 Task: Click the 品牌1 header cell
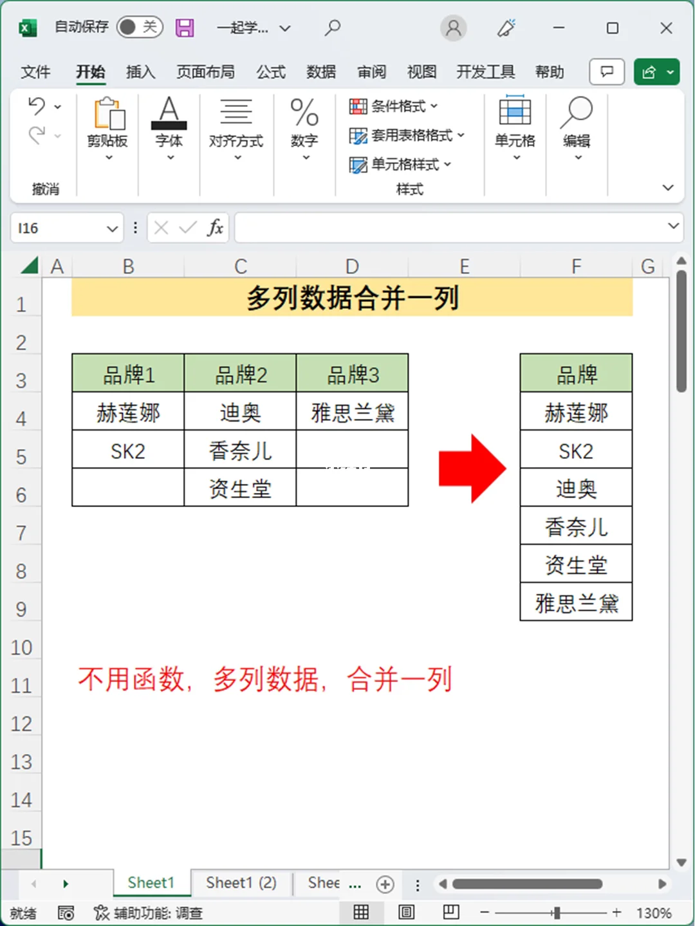point(128,374)
